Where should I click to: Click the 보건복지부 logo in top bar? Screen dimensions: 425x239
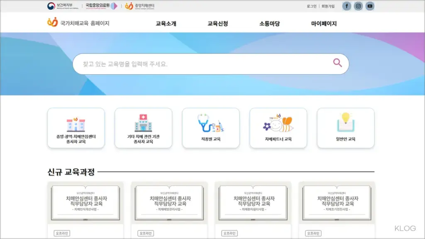point(62,6)
